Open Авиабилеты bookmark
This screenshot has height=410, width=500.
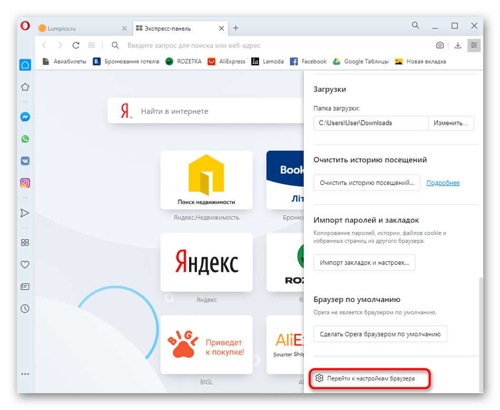[x=64, y=61]
